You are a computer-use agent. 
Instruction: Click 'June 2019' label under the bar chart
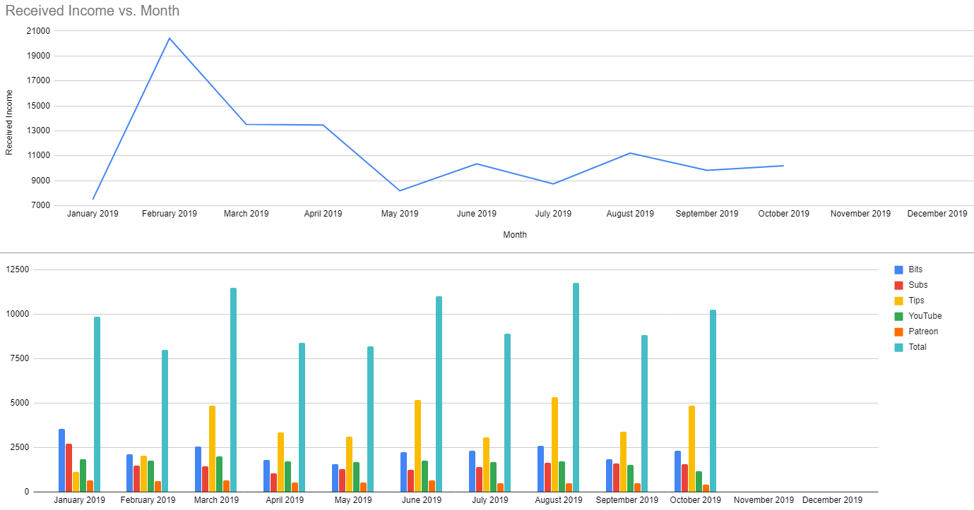tap(422, 500)
